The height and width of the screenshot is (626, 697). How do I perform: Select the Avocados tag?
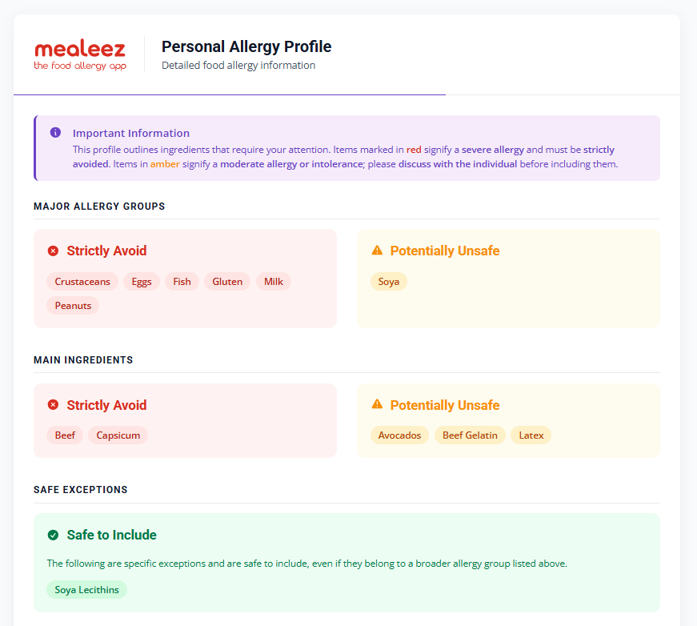[x=400, y=435]
